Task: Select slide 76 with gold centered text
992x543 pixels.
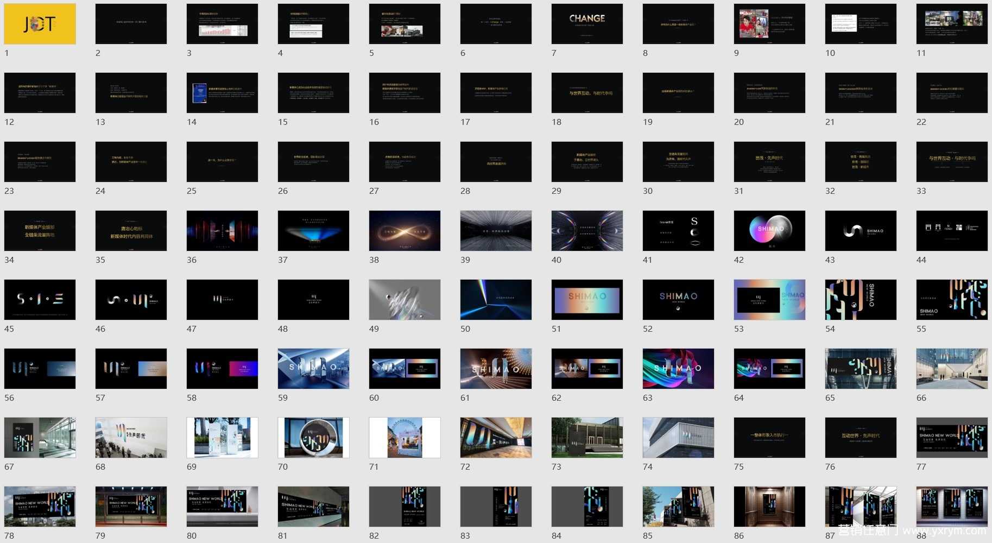Action: coord(861,438)
